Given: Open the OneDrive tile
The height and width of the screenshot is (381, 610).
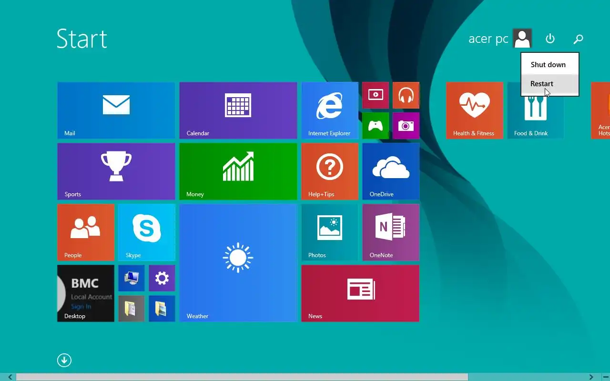Looking at the screenshot, I should [391, 171].
